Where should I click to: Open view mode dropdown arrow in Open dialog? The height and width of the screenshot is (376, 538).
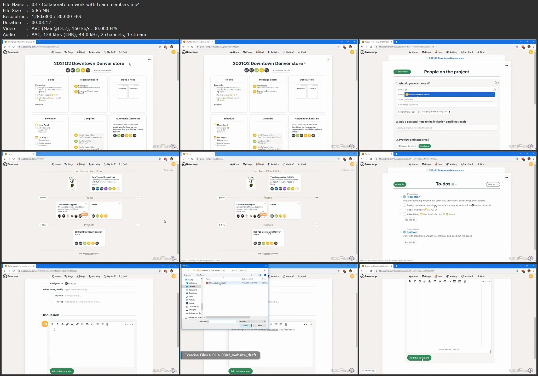[255, 275]
